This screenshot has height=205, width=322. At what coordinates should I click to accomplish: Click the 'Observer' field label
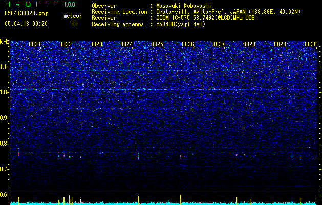pos(104,6)
